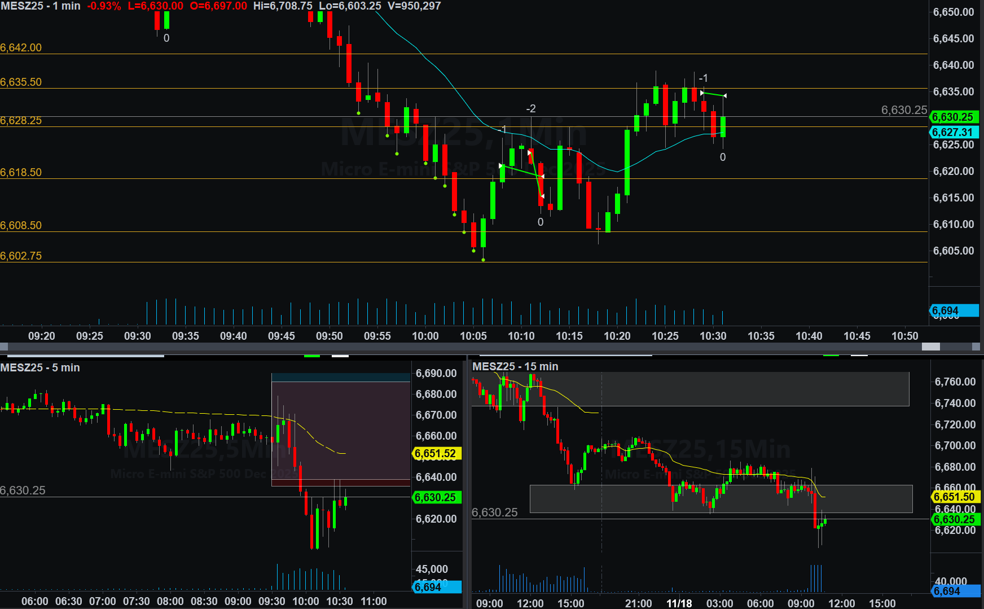
Task: Click the right arrow of the 1 min chart scrollbar
Action: coord(976,347)
